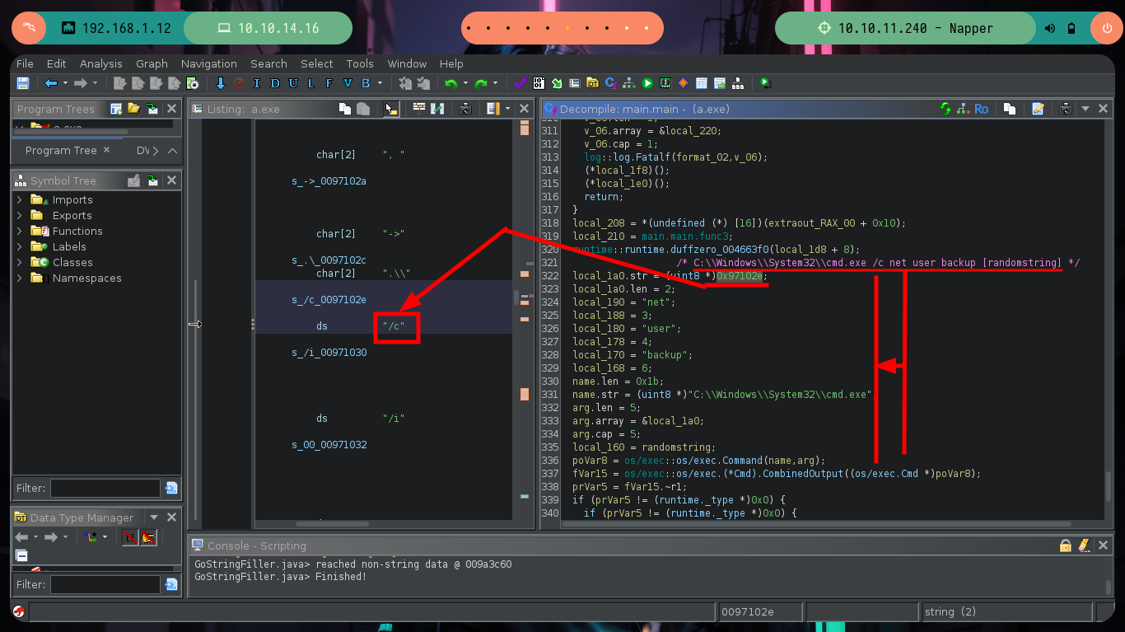This screenshot has height=632, width=1125.
Task: Expand the Exports node in Symbol Tree
Action: click(x=20, y=215)
